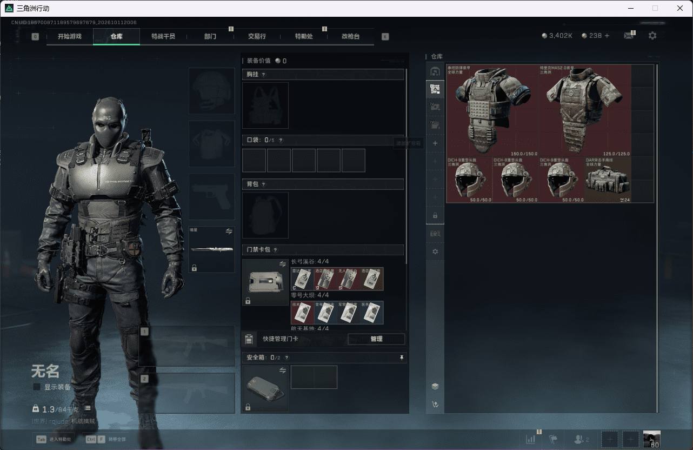Toggle the 显示装备 checkbox
Image resolution: width=693 pixels, height=450 pixels.
tap(37, 387)
